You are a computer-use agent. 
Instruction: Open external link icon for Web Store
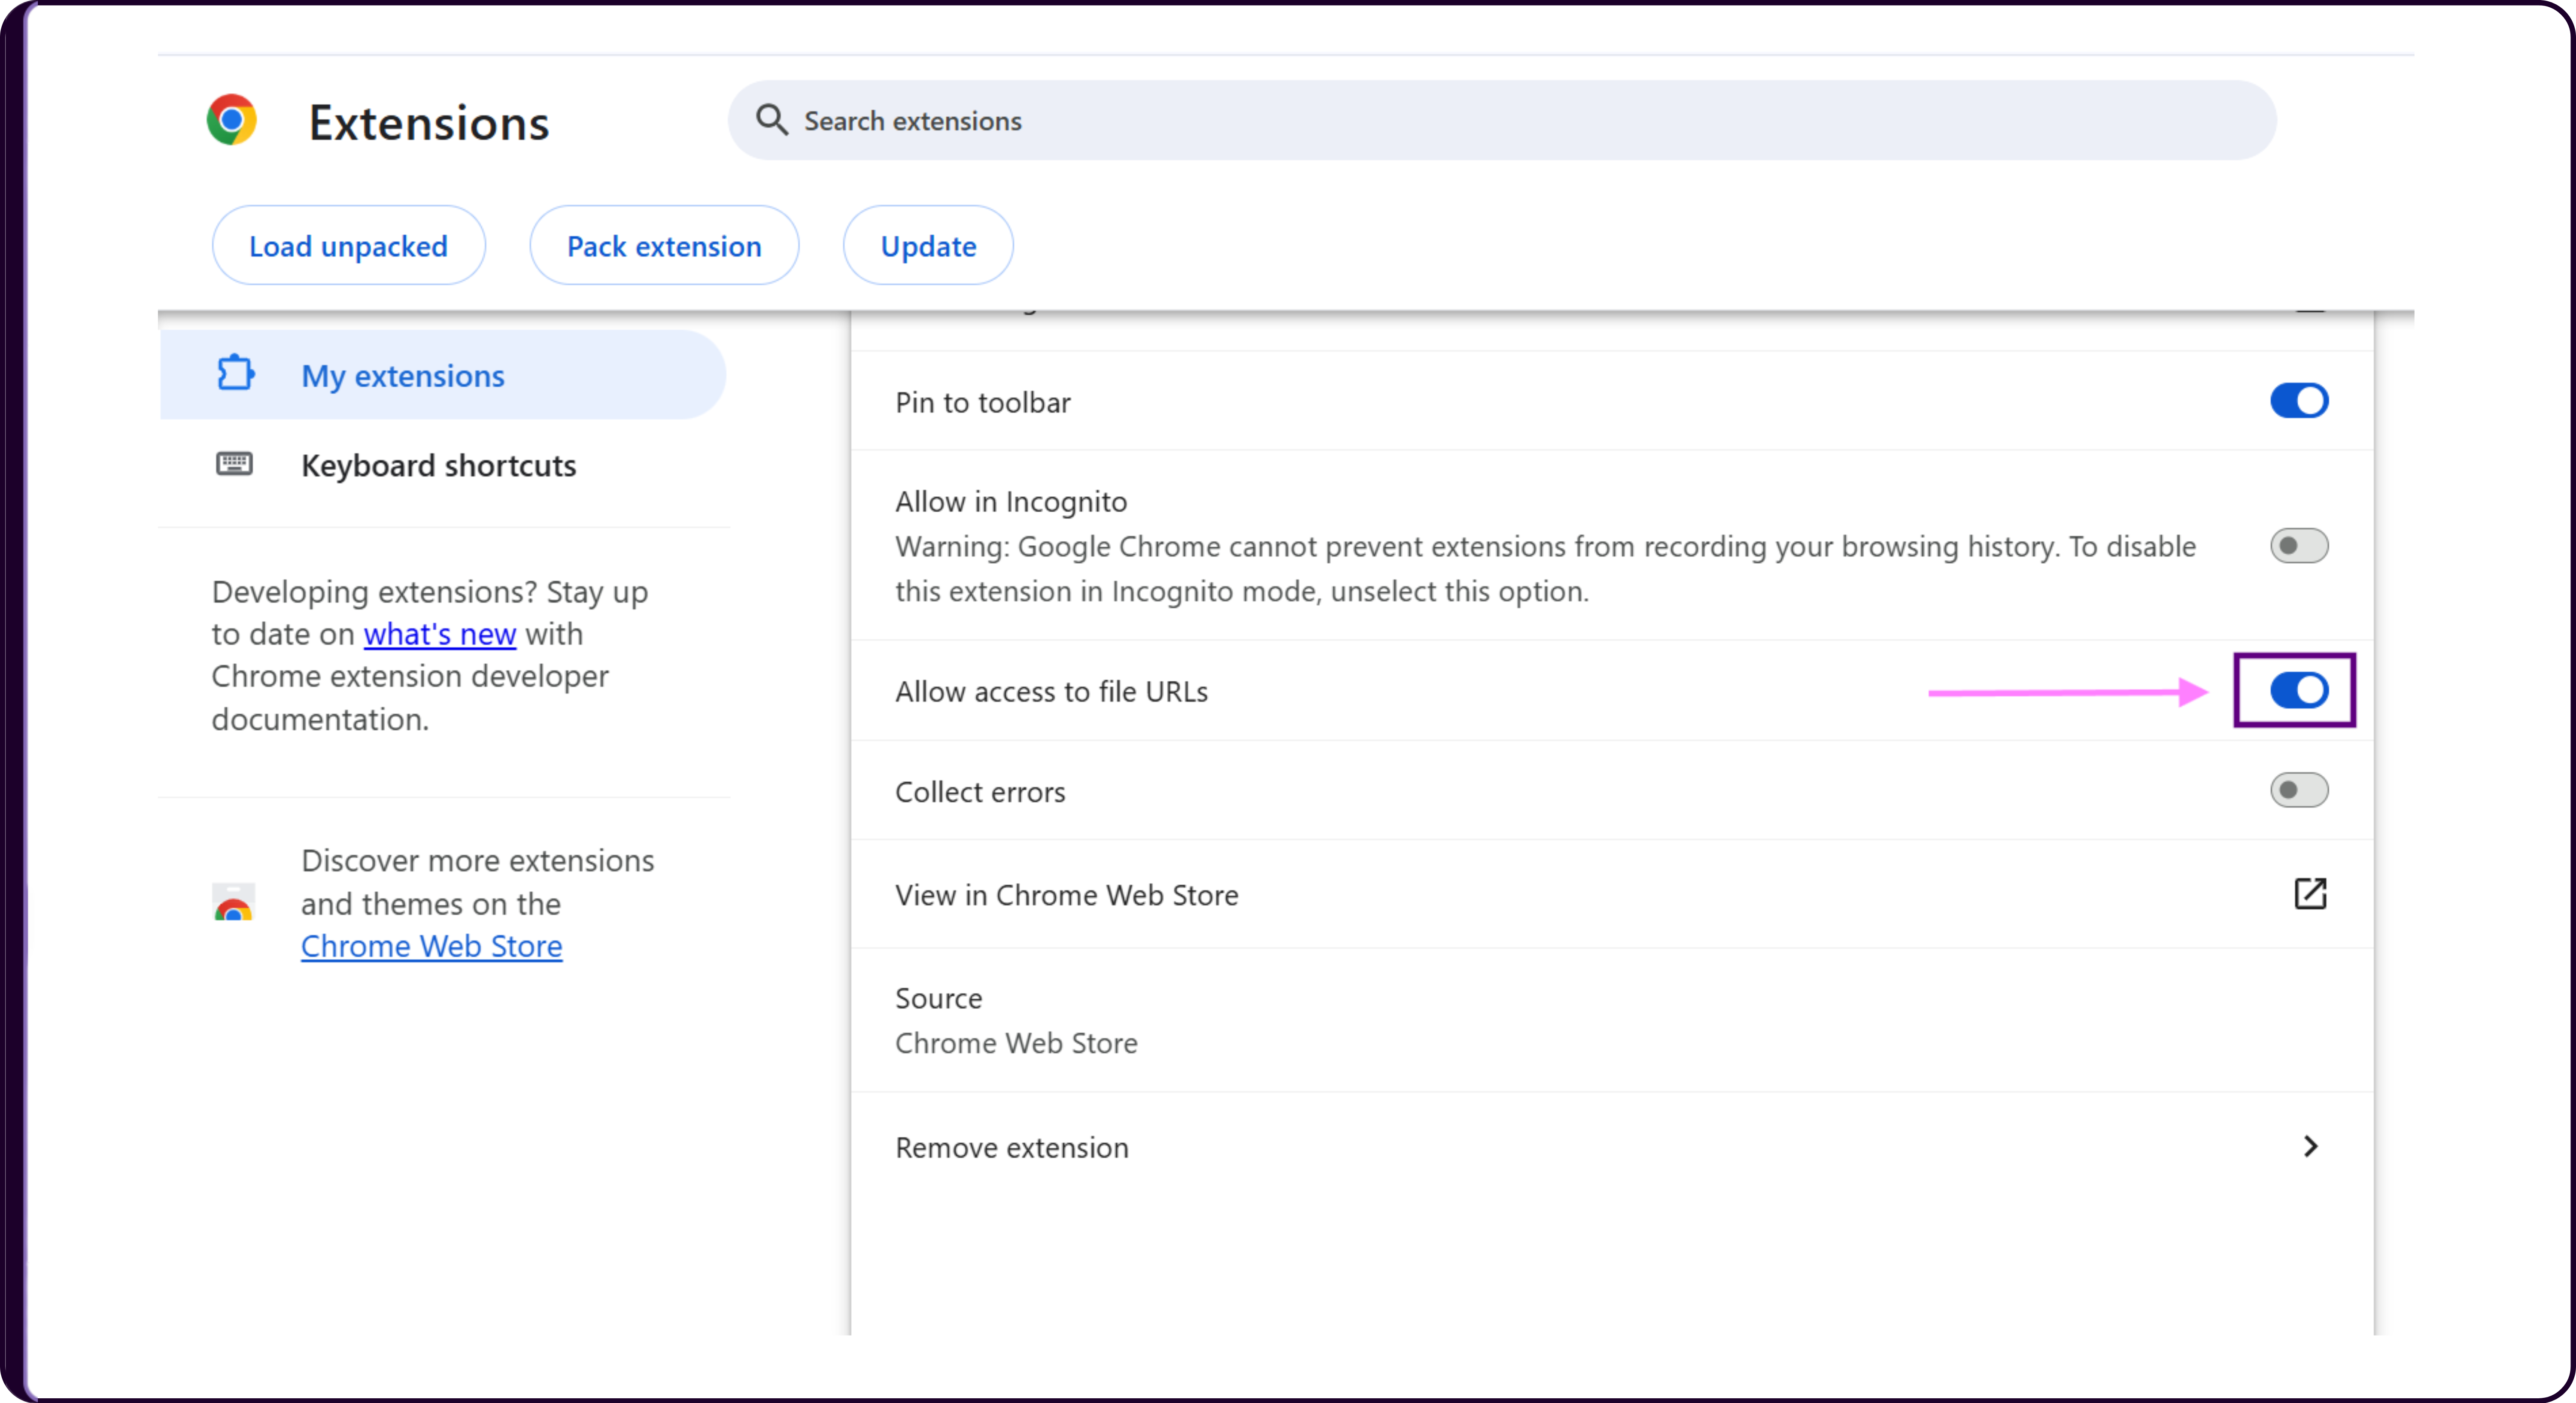(2310, 894)
